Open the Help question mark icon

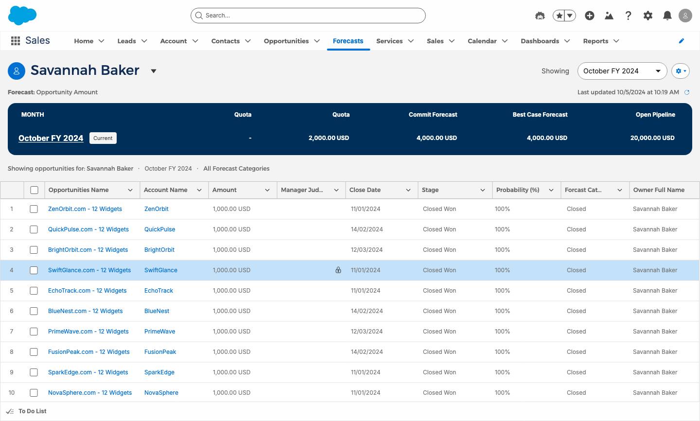coord(629,16)
